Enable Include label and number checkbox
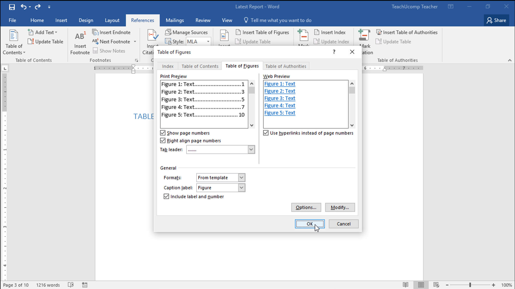Screen dimensions: 515x289 (x=166, y=196)
